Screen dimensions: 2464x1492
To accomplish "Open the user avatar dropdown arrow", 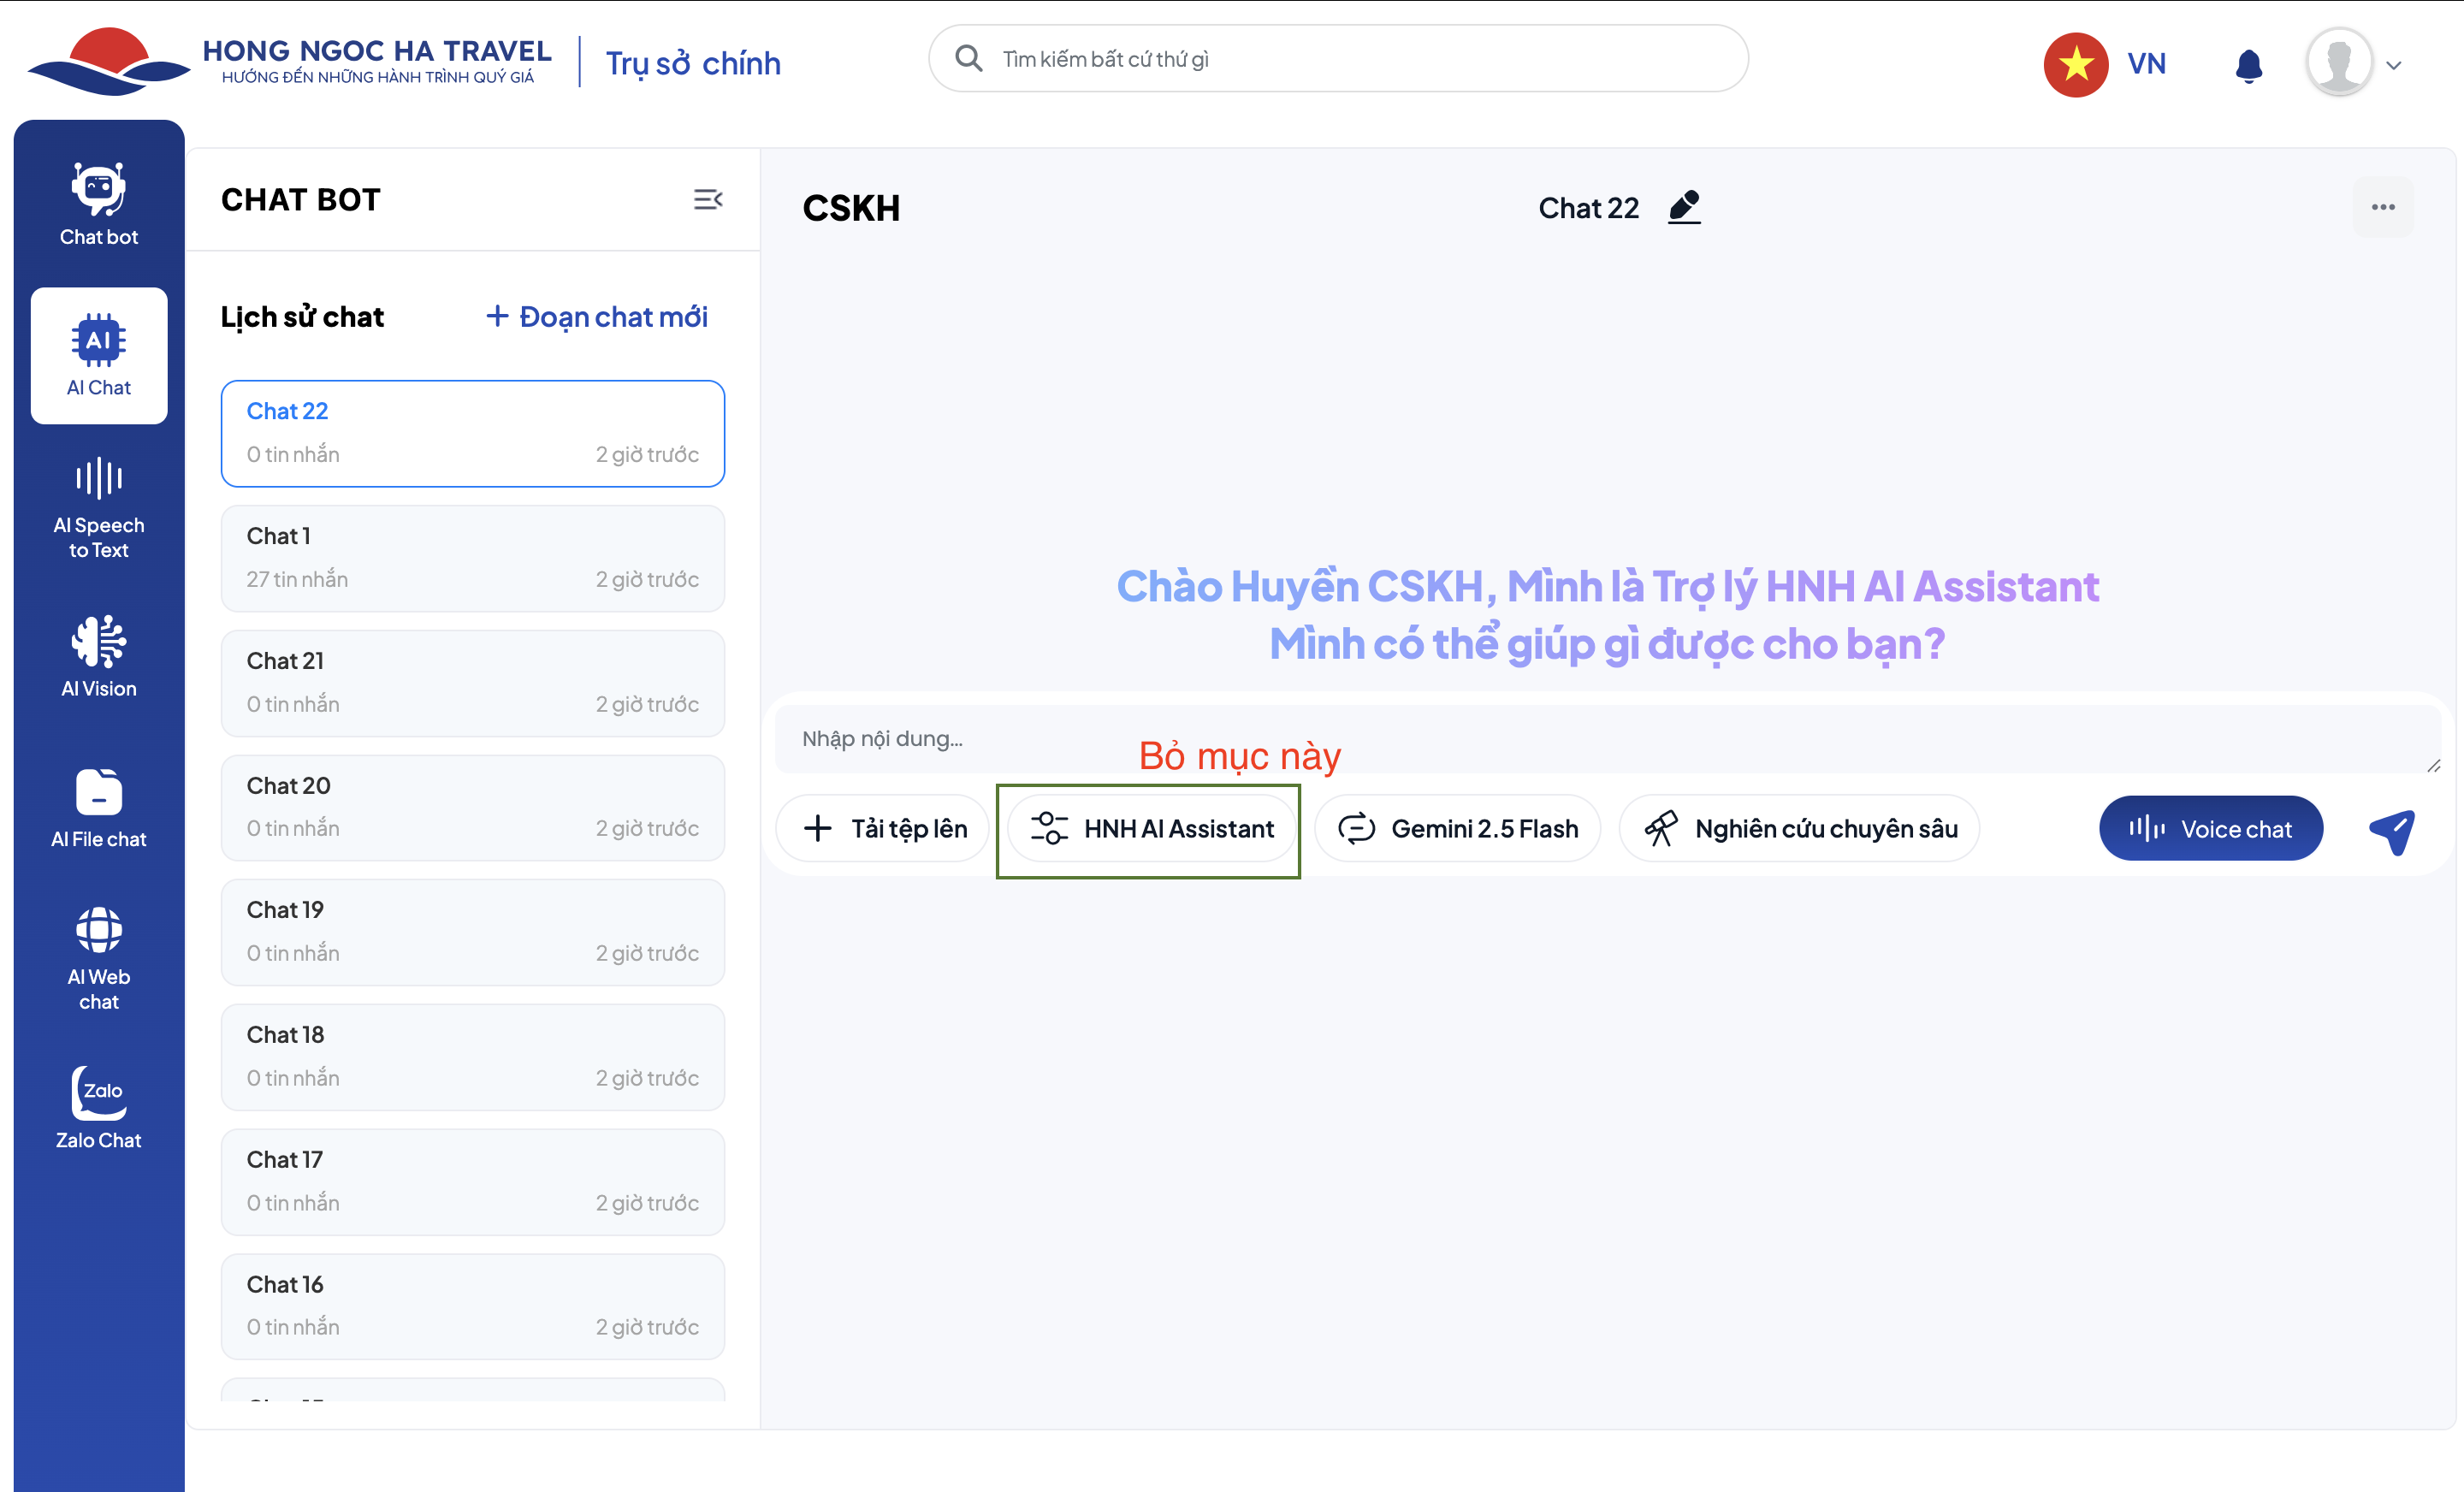I will (2394, 65).
